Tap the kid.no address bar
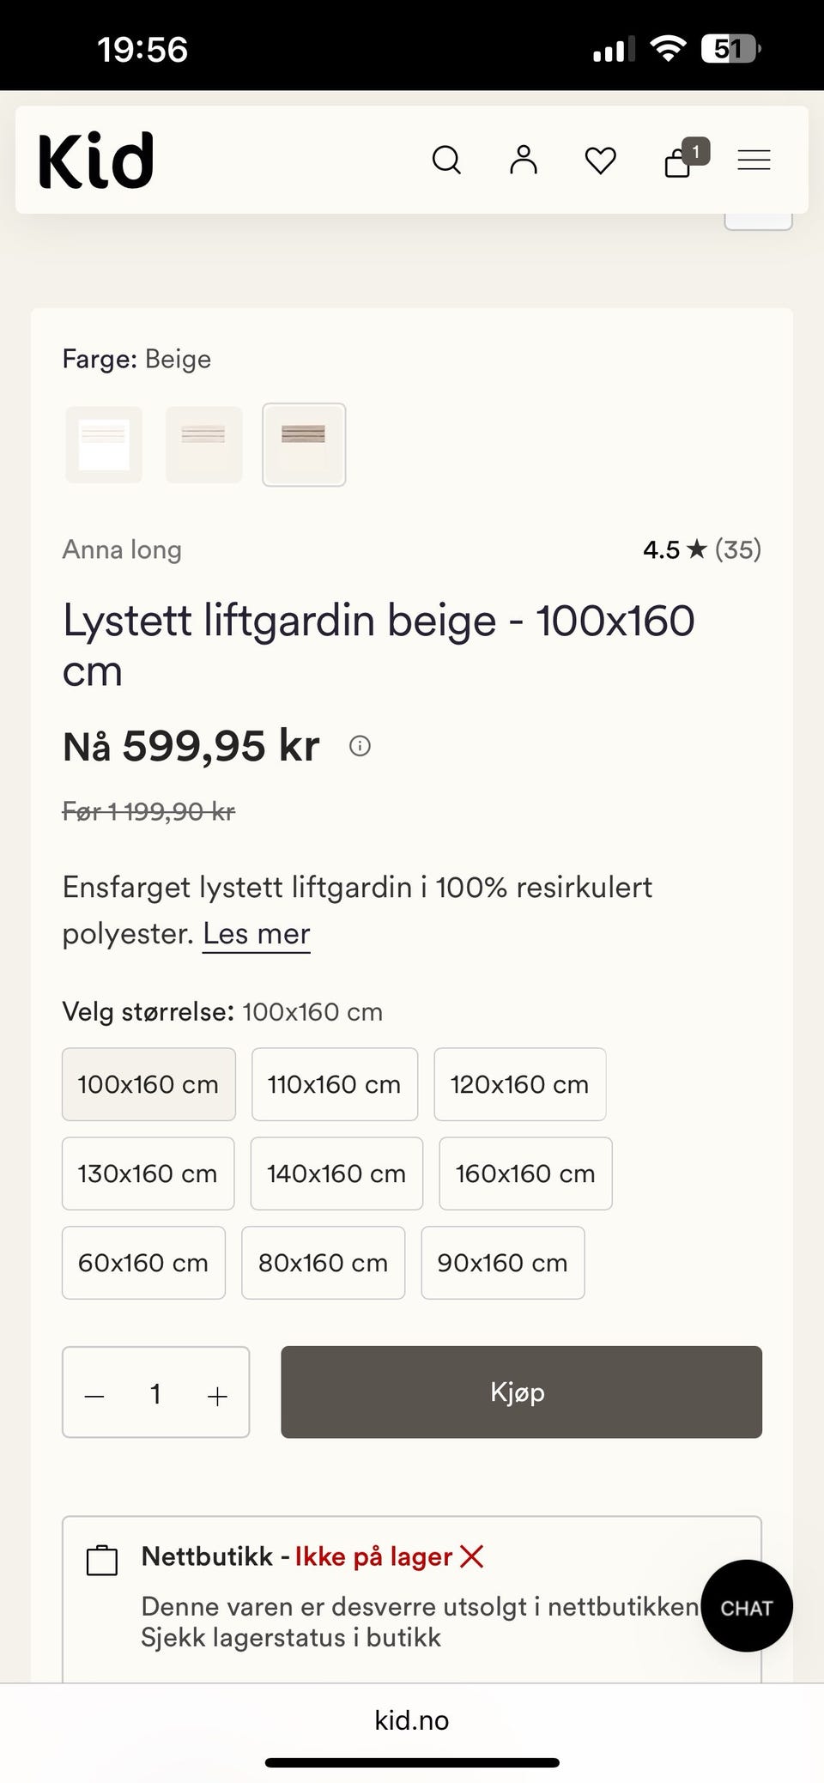824x1783 pixels. [x=412, y=1720]
